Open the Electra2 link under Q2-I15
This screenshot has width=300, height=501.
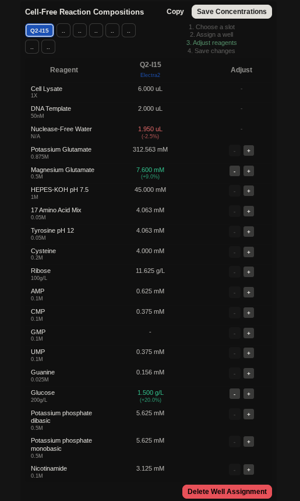tap(150, 75)
